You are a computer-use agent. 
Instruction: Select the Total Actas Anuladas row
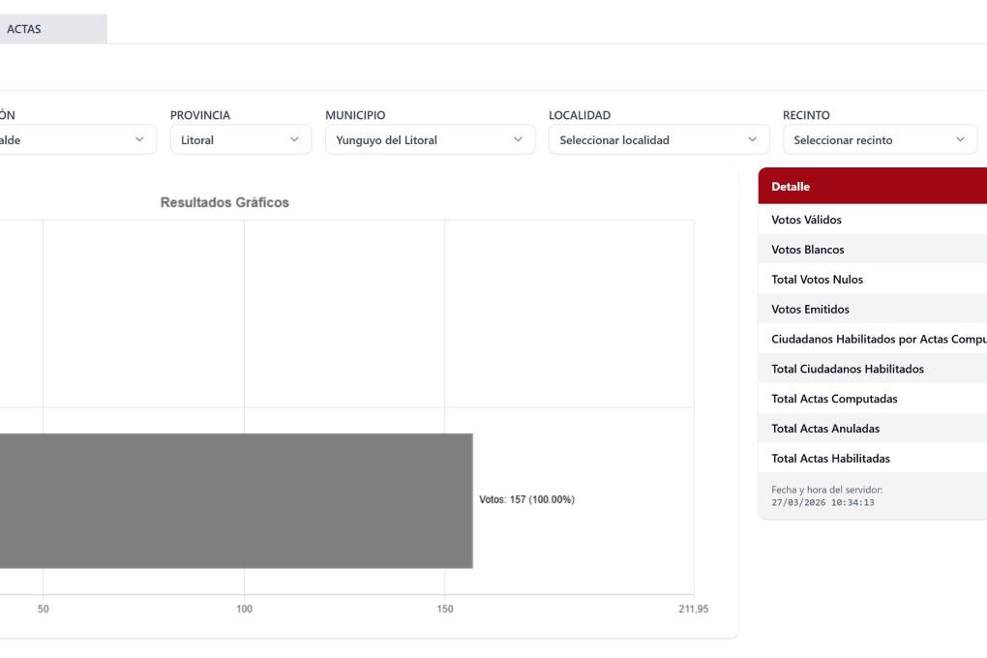pos(871,429)
